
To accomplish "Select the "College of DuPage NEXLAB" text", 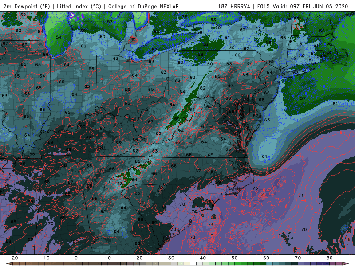I will coord(143,6).
